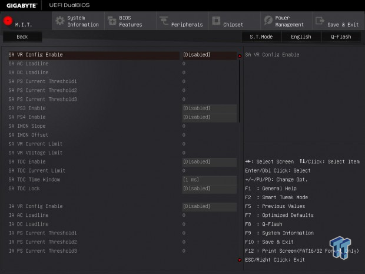This screenshot has height=274, width=365.
Task: Open the M.I.T. tab
Action: pos(26,21)
